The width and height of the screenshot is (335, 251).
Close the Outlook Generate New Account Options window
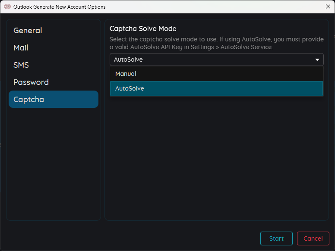(x=328, y=6)
